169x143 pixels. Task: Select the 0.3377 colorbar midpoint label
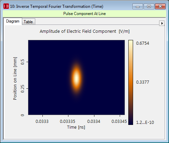pos(143,82)
